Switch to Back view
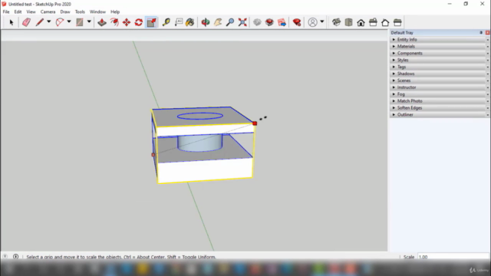The image size is (491, 276). 385,22
